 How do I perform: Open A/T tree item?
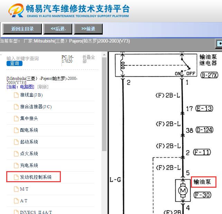(24, 201)
